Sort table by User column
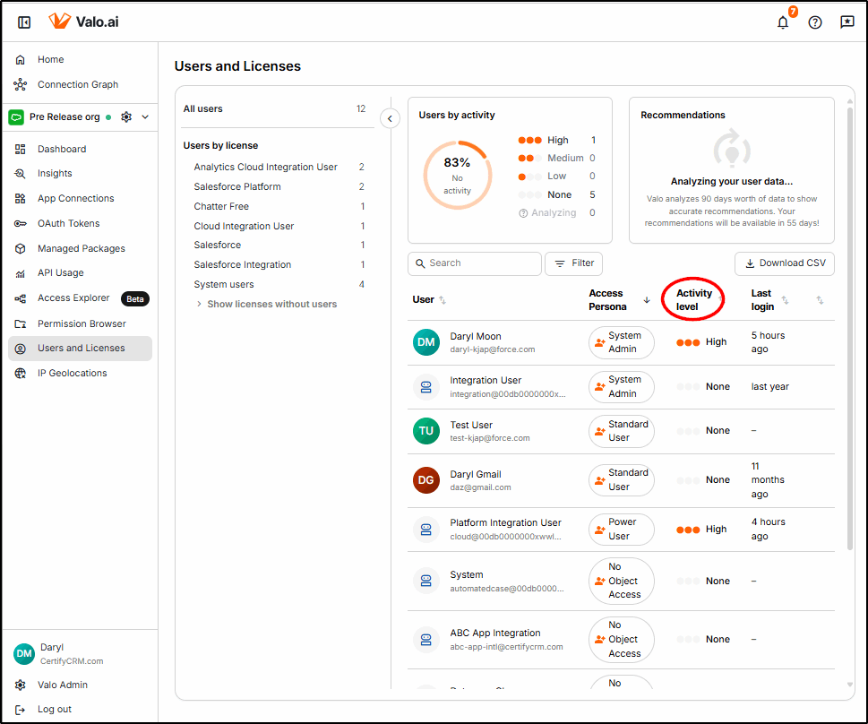 click(443, 300)
